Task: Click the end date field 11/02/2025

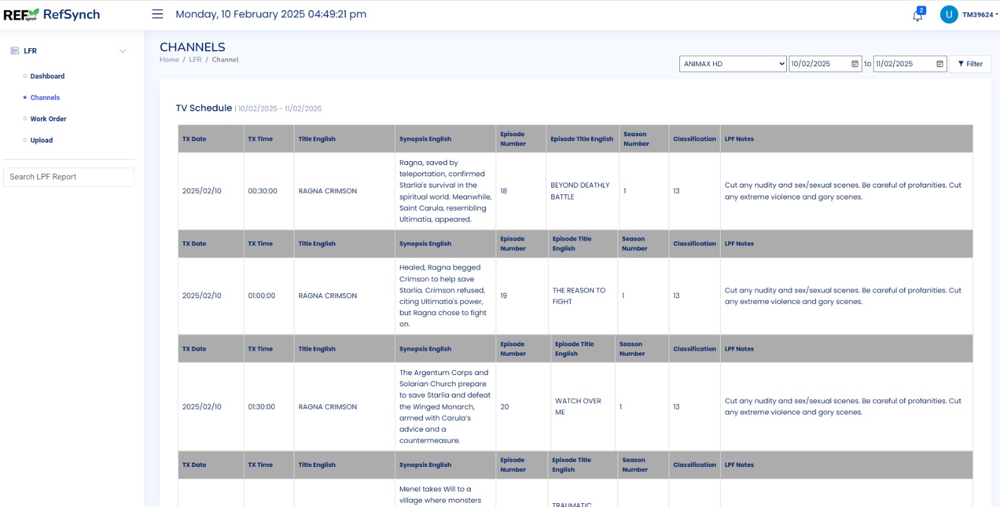Action: click(x=909, y=64)
